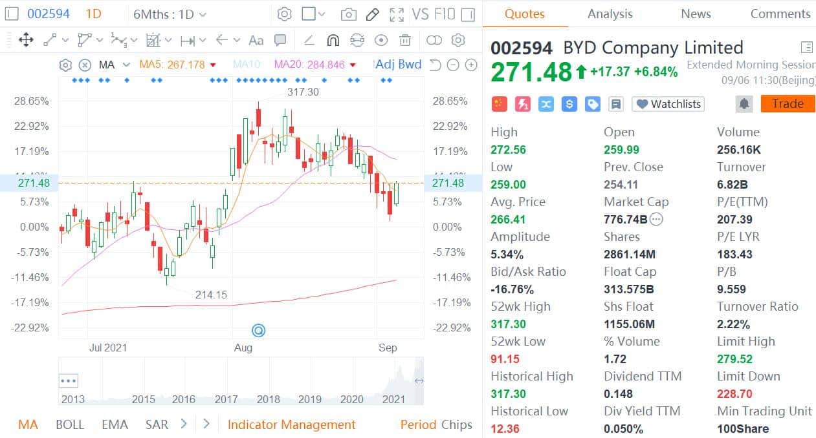Select the EMA indicator tab

coord(115,424)
